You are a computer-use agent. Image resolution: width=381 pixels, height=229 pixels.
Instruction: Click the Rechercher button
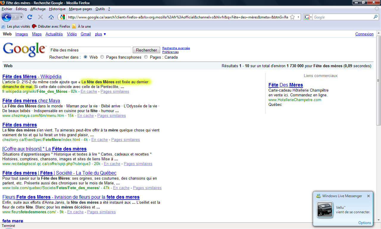146,50
